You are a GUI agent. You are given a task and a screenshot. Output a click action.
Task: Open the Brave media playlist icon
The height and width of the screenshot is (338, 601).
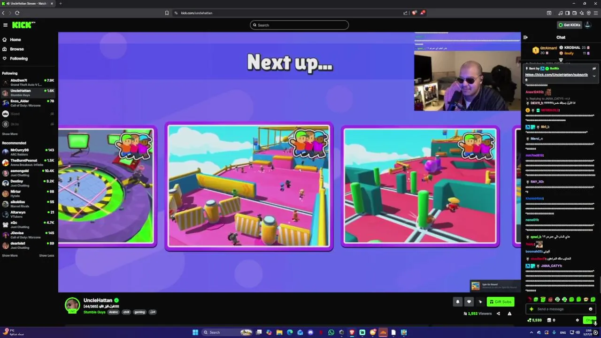560,13
